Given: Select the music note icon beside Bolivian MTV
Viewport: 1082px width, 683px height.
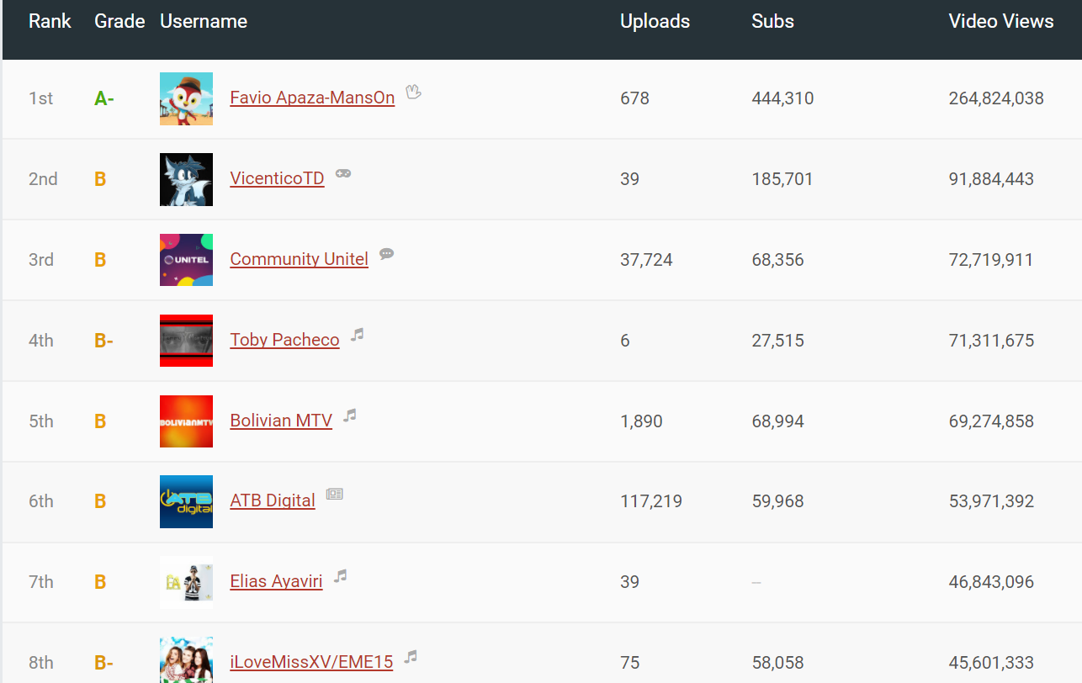Looking at the screenshot, I should pyautogui.click(x=349, y=415).
